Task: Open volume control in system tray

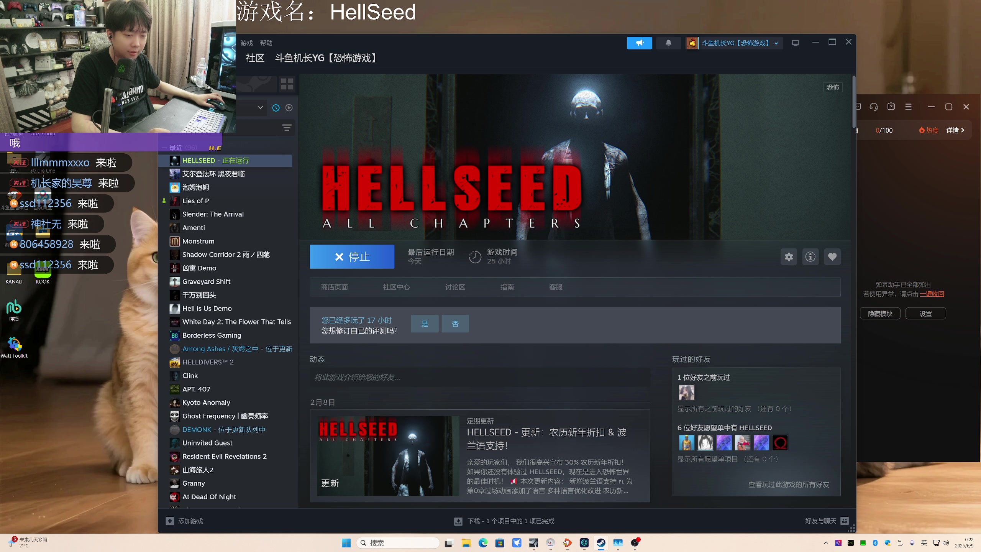Action: click(x=945, y=543)
